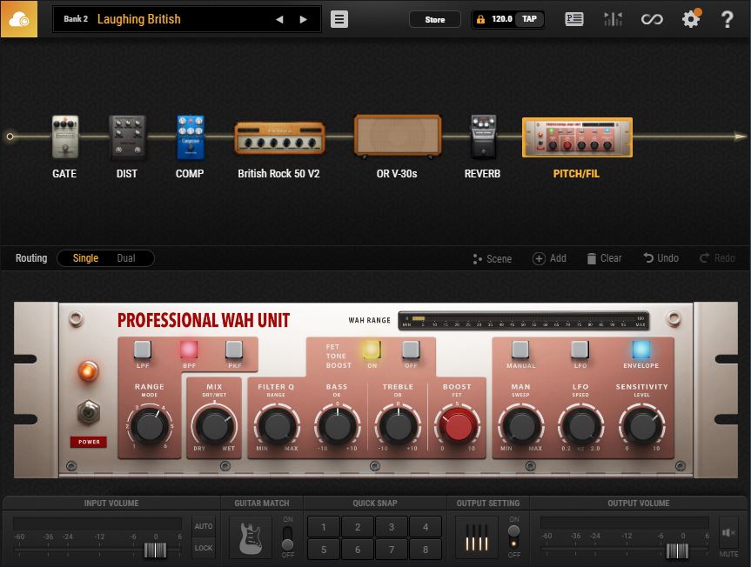Image resolution: width=751 pixels, height=567 pixels.
Task: Advance to the next preset with the arrow
Action: coord(302,18)
